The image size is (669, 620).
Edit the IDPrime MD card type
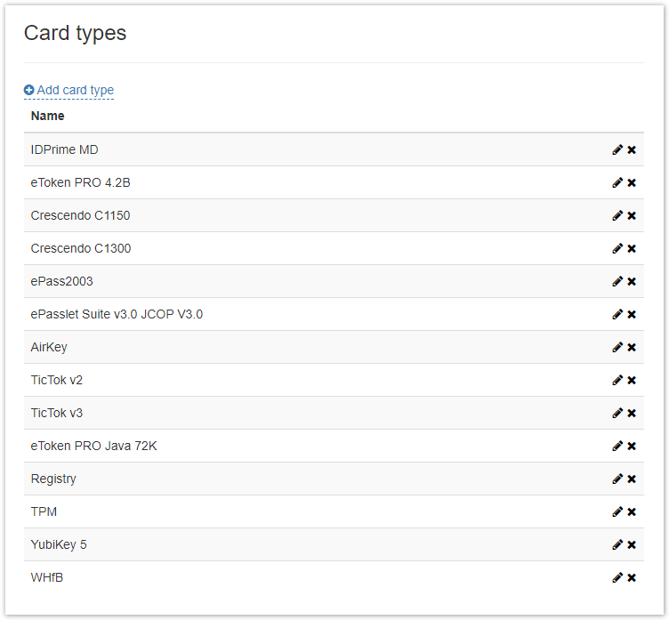point(617,149)
